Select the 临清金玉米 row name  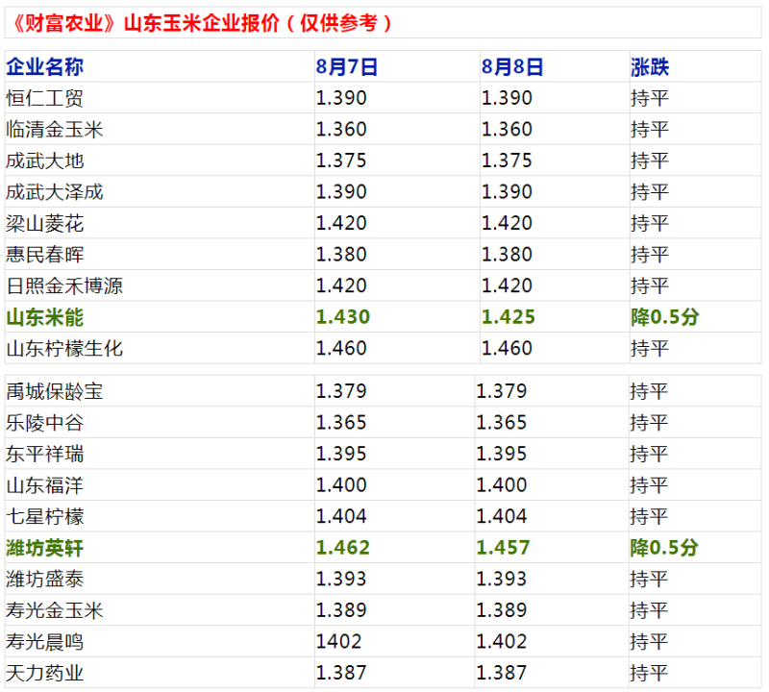click(x=54, y=129)
